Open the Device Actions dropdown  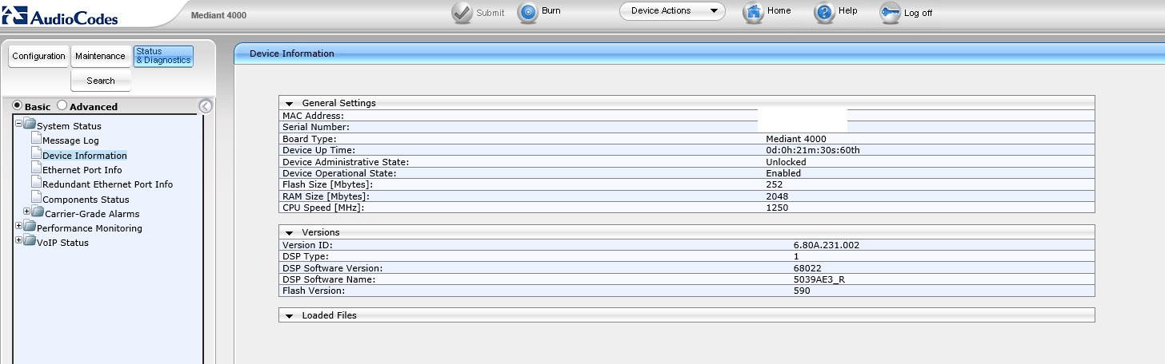[671, 11]
